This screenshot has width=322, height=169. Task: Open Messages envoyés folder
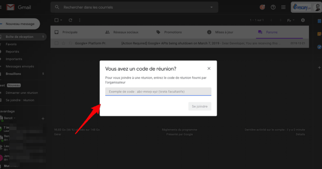20,66
